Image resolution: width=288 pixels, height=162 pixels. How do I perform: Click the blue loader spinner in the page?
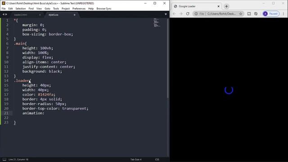(229, 90)
